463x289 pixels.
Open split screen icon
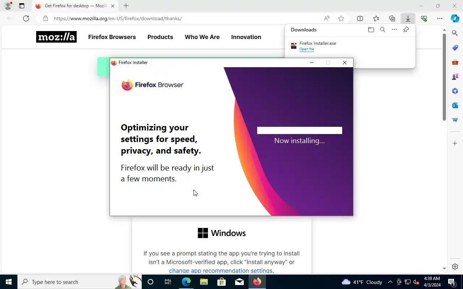pos(360,18)
